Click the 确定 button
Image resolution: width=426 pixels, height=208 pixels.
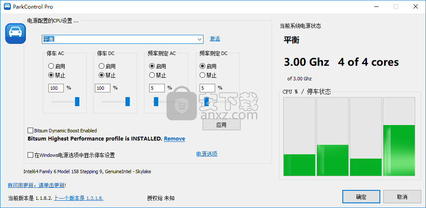point(361,197)
